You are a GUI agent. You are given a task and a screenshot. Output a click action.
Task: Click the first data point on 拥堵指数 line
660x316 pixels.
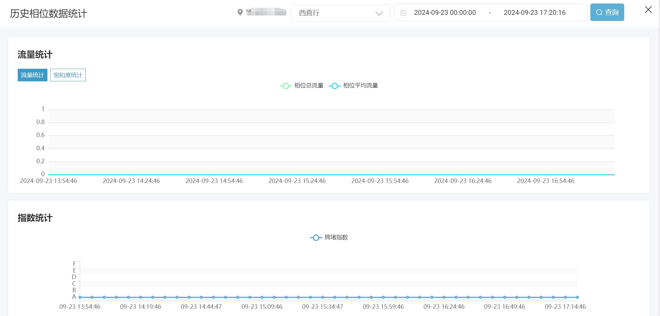pyautogui.click(x=80, y=297)
